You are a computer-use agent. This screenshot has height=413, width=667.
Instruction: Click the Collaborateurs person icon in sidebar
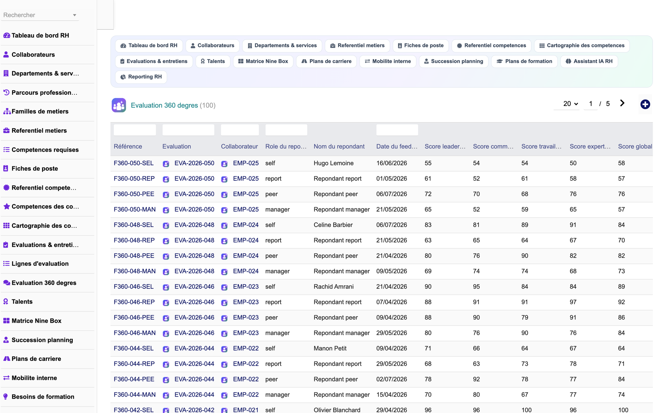[x=6, y=55]
